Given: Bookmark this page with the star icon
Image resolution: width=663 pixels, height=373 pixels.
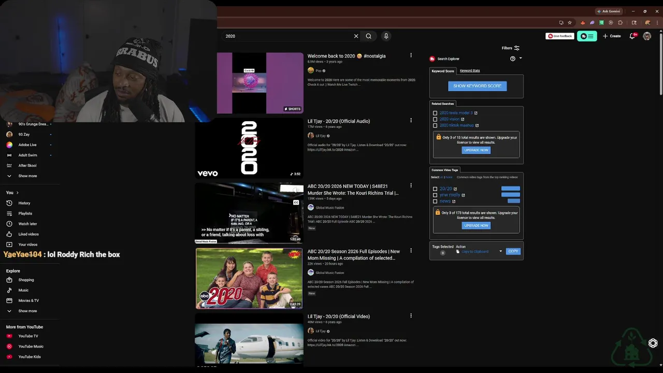Looking at the screenshot, I should [x=570, y=23].
